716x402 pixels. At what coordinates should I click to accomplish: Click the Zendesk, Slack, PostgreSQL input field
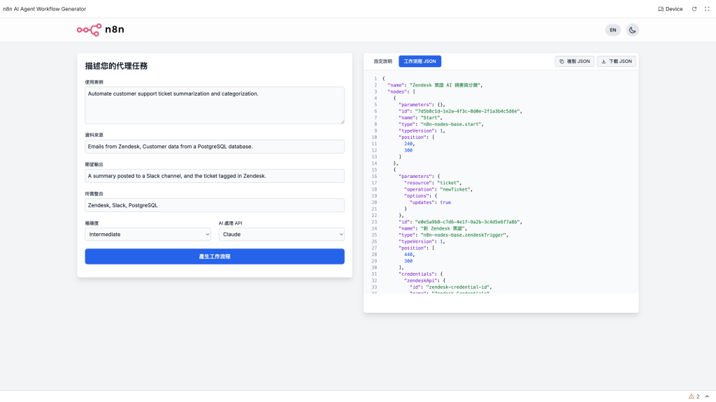click(215, 205)
